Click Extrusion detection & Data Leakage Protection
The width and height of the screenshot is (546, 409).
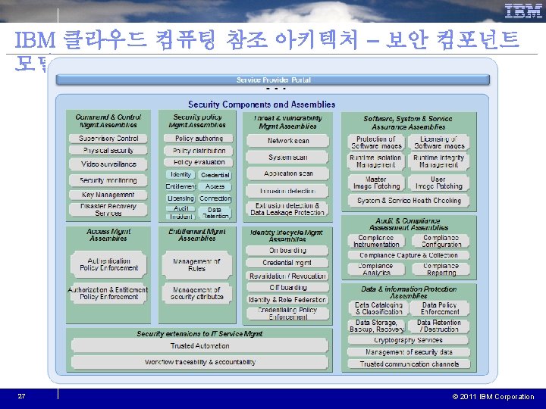pos(287,209)
